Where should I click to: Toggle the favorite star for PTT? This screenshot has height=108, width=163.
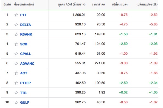click(x=16, y=15)
